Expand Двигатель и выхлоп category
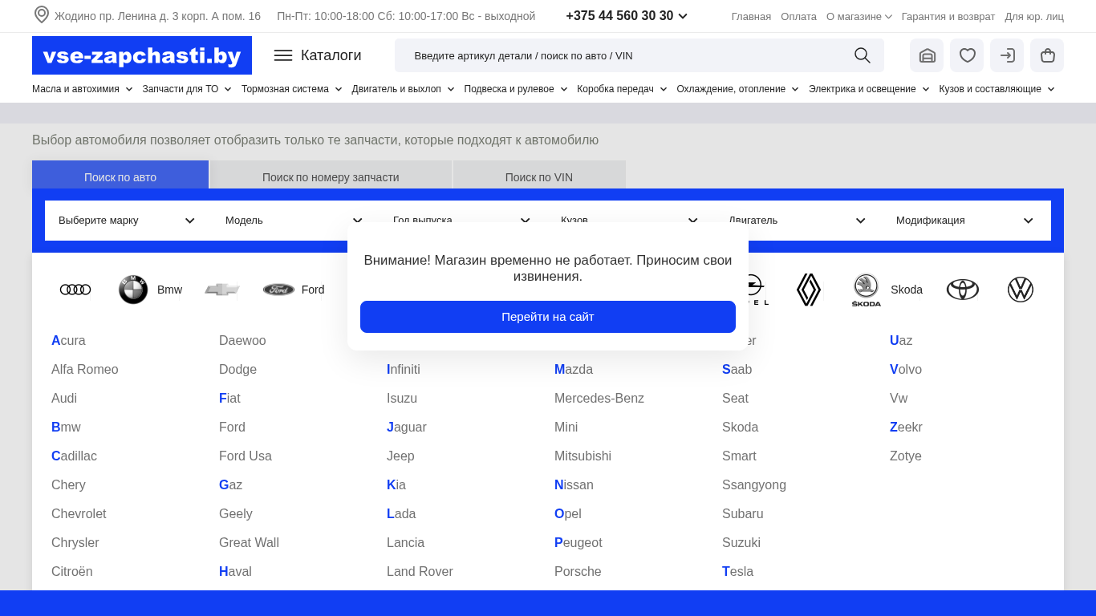This screenshot has width=1096, height=616. click(403, 89)
